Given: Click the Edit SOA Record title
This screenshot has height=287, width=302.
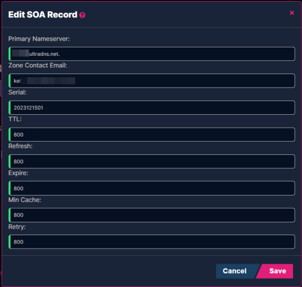Looking at the screenshot, I should [x=43, y=14].
